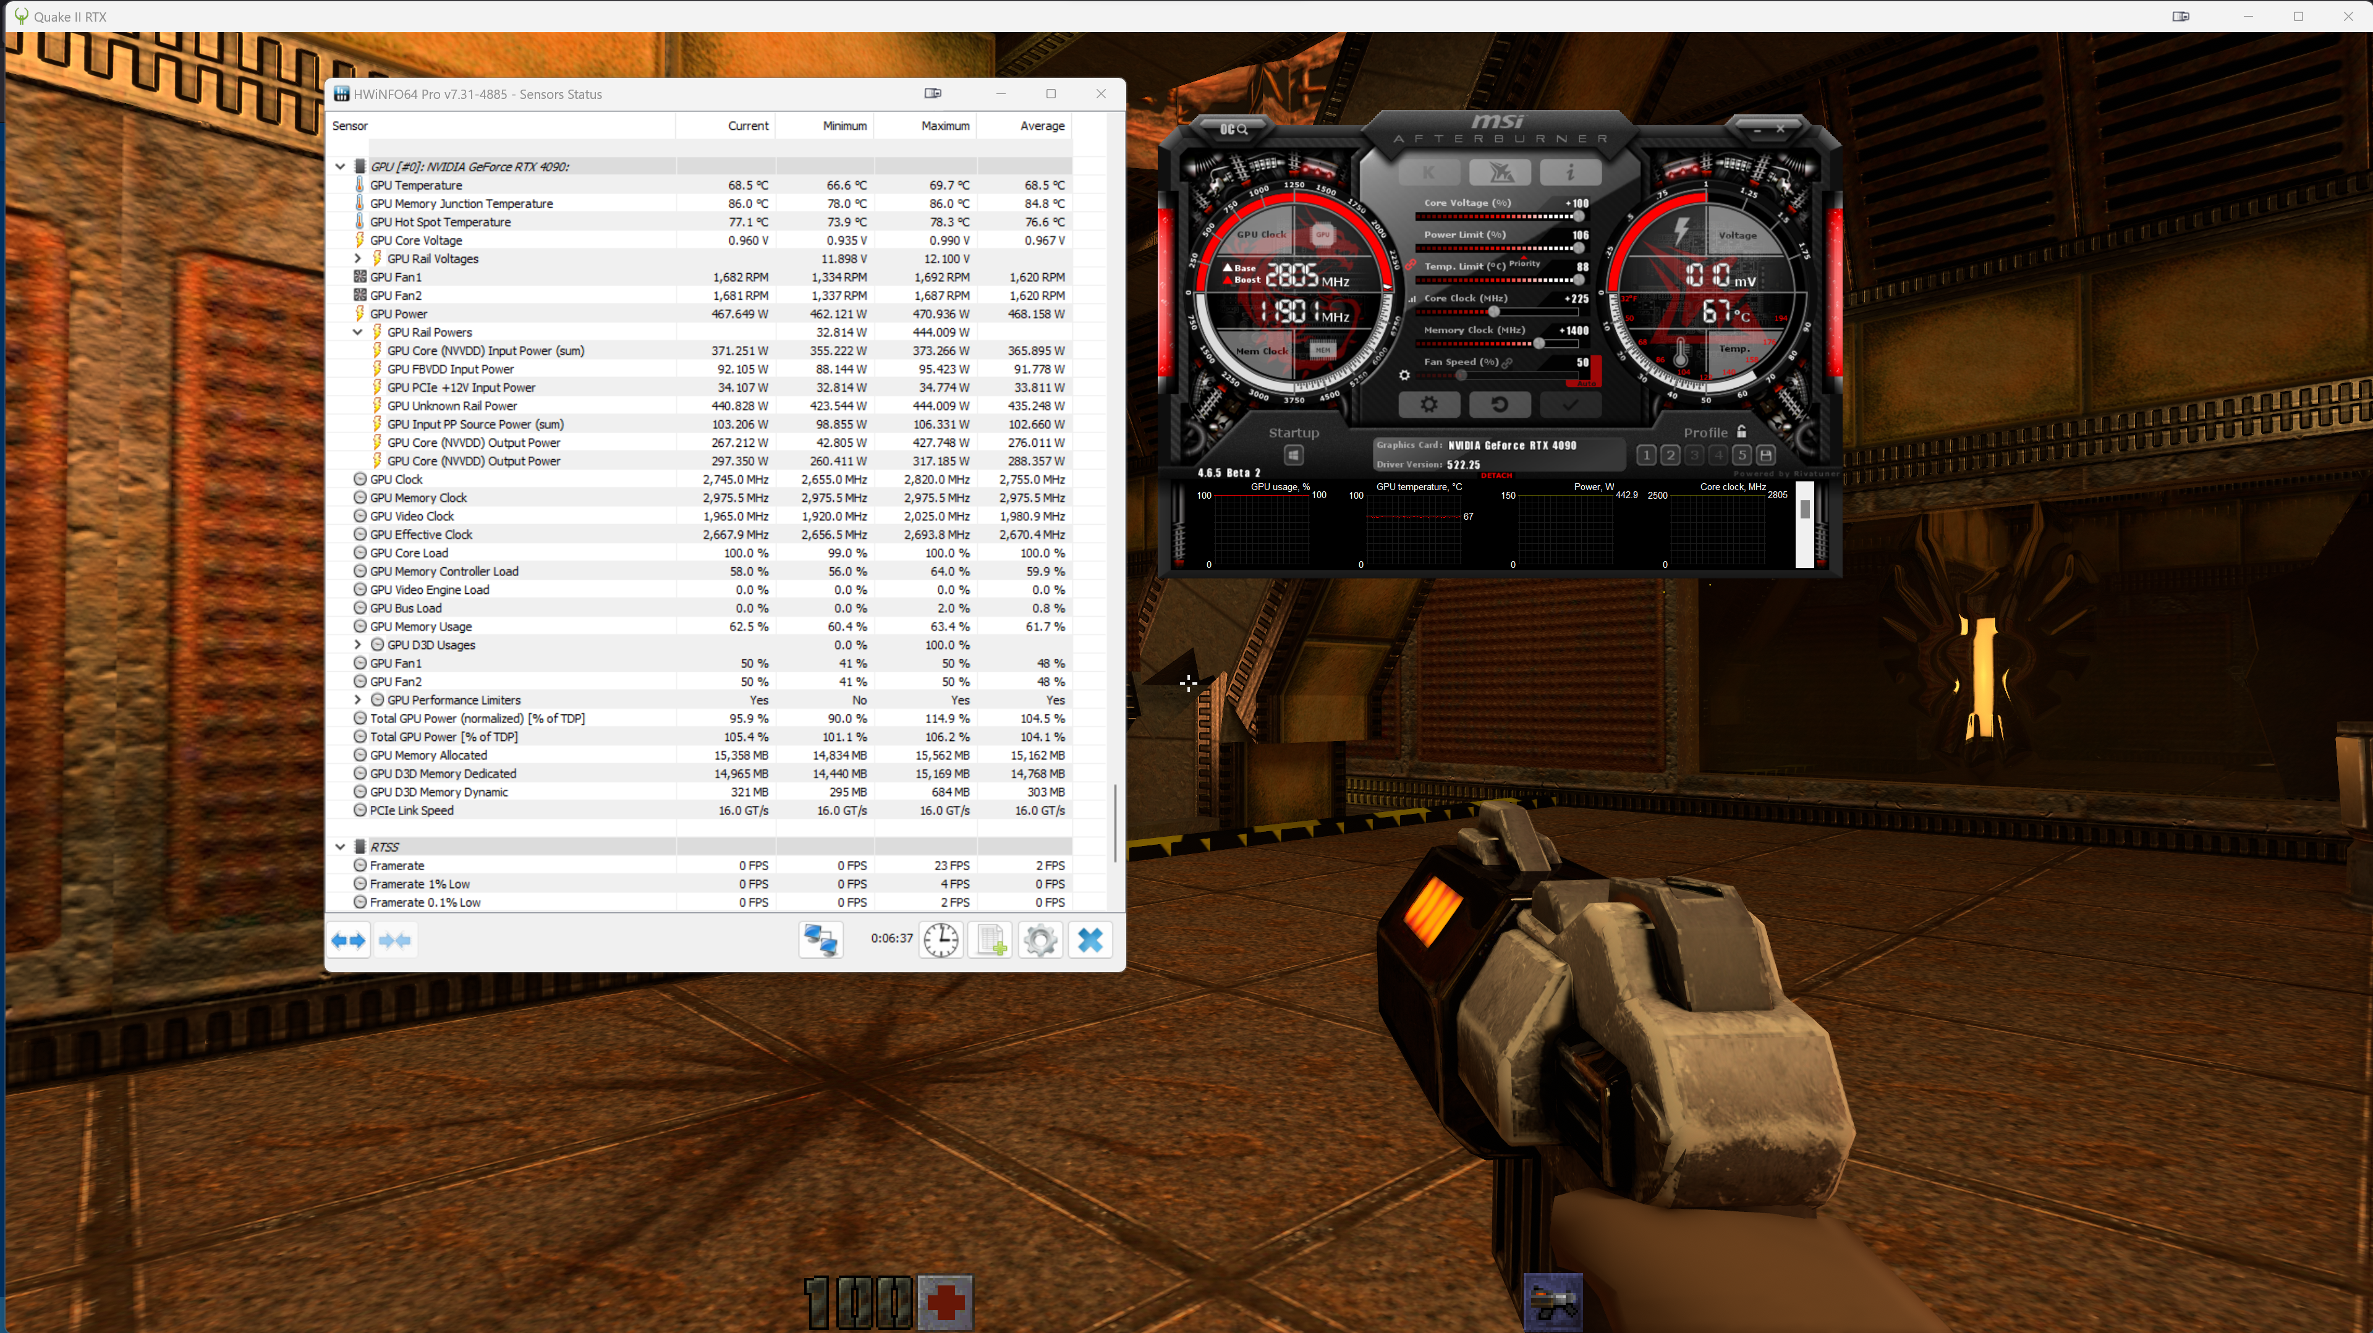Click the Maximum column header
The height and width of the screenshot is (1333, 2373).
click(945, 126)
